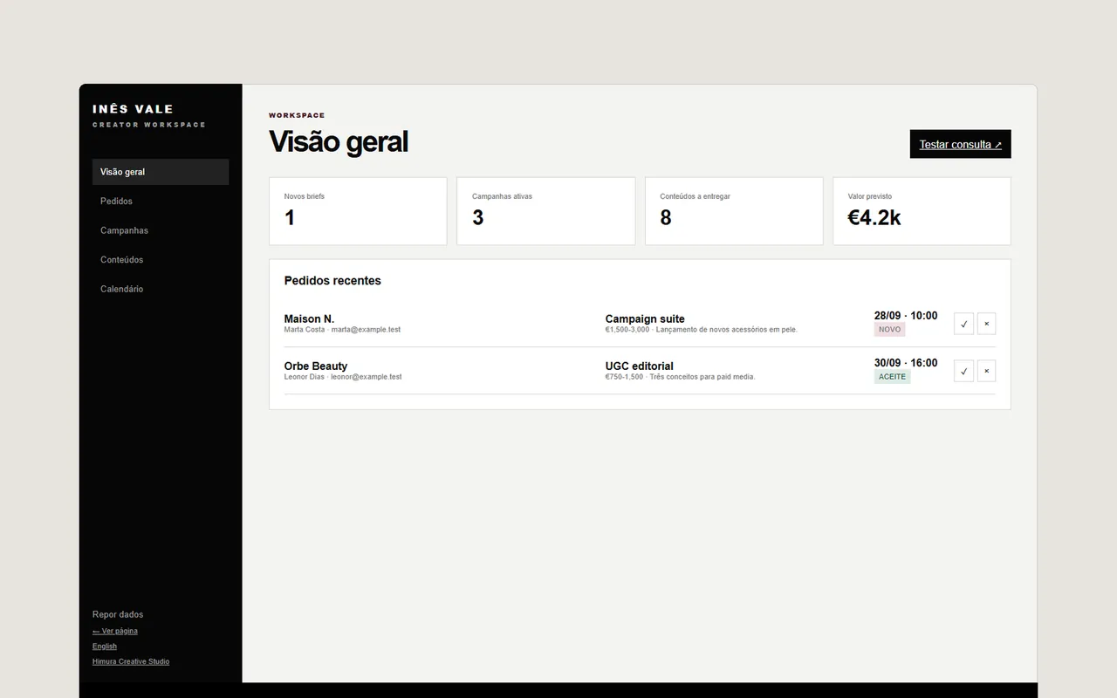
Task: Go to Pedidos in the sidebar
Action: pos(161,201)
